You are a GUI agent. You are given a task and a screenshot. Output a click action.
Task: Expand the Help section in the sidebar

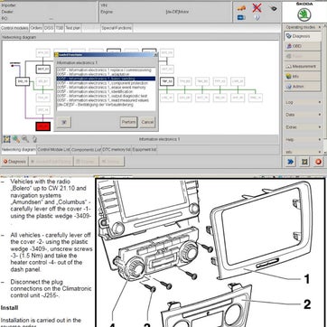(x=304, y=140)
